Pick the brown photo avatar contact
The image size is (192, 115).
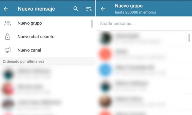tap(144, 102)
